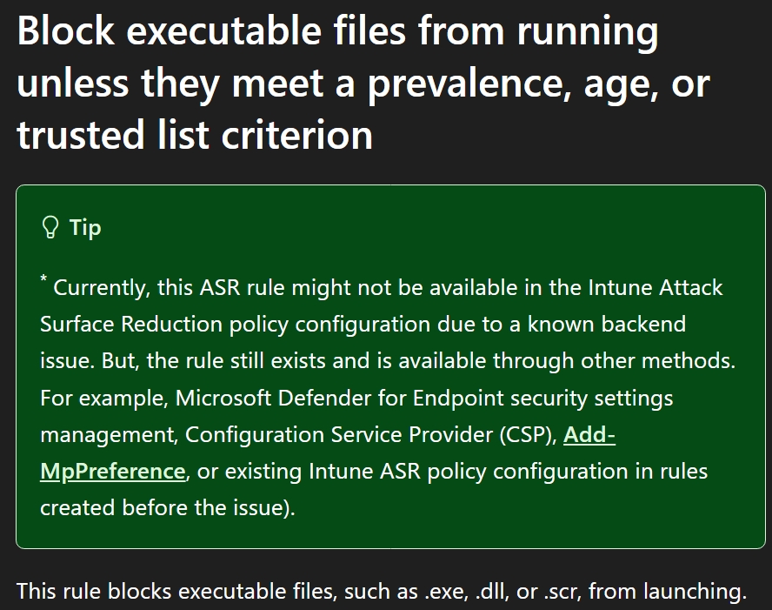Click the '.exe' text in bottom paragraph
772x610 pixels.
tap(446, 591)
